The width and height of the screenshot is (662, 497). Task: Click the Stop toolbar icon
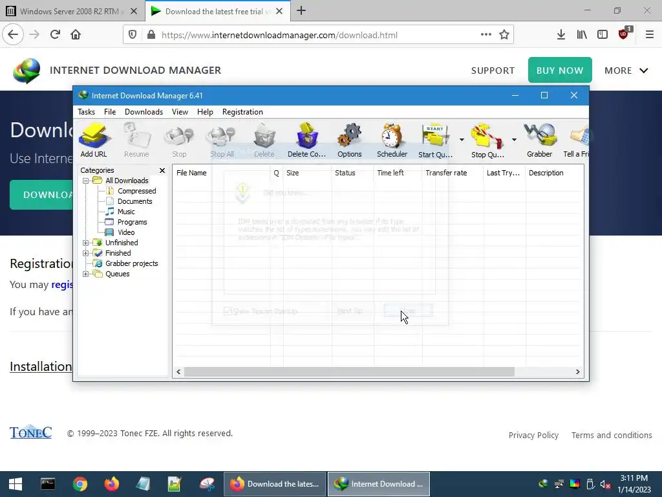(x=179, y=140)
